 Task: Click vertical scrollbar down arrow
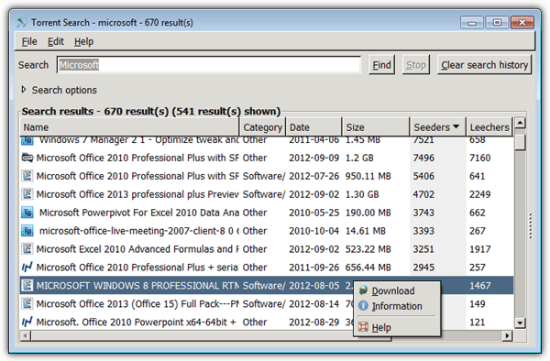520,323
